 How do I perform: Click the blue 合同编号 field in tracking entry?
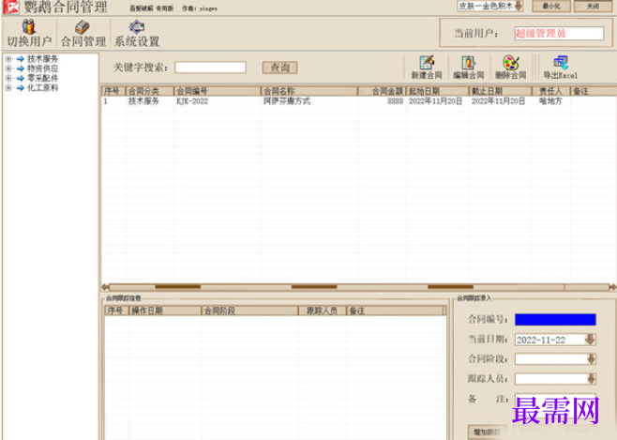(x=555, y=320)
